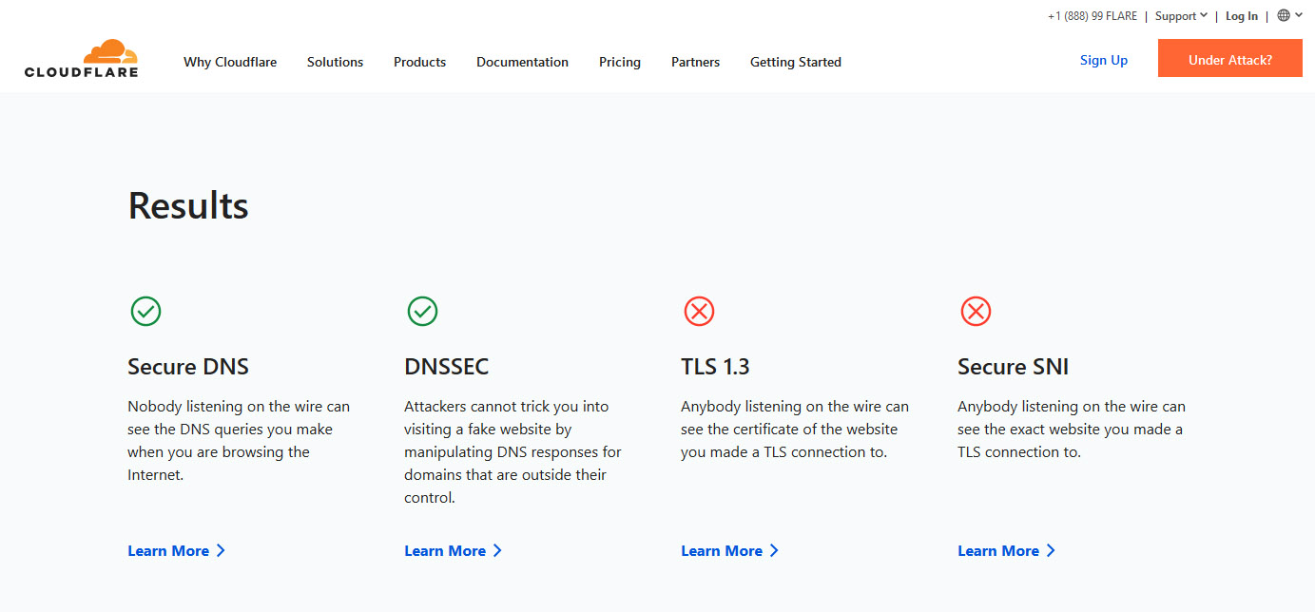Click the chevron beside the globe icon
Image resolution: width=1315 pixels, height=612 pixels.
coord(1299,15)
